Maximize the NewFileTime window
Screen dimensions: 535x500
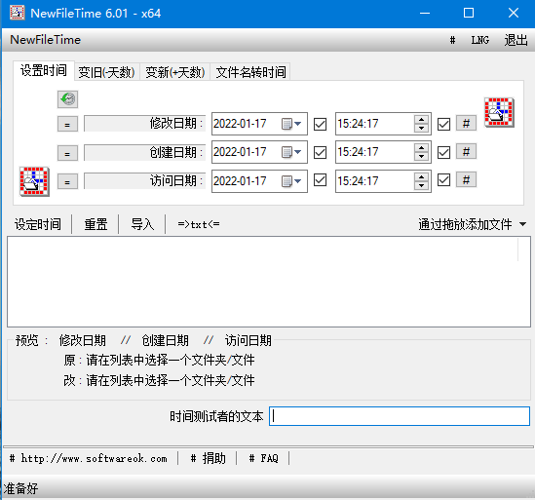coord(469,14)
